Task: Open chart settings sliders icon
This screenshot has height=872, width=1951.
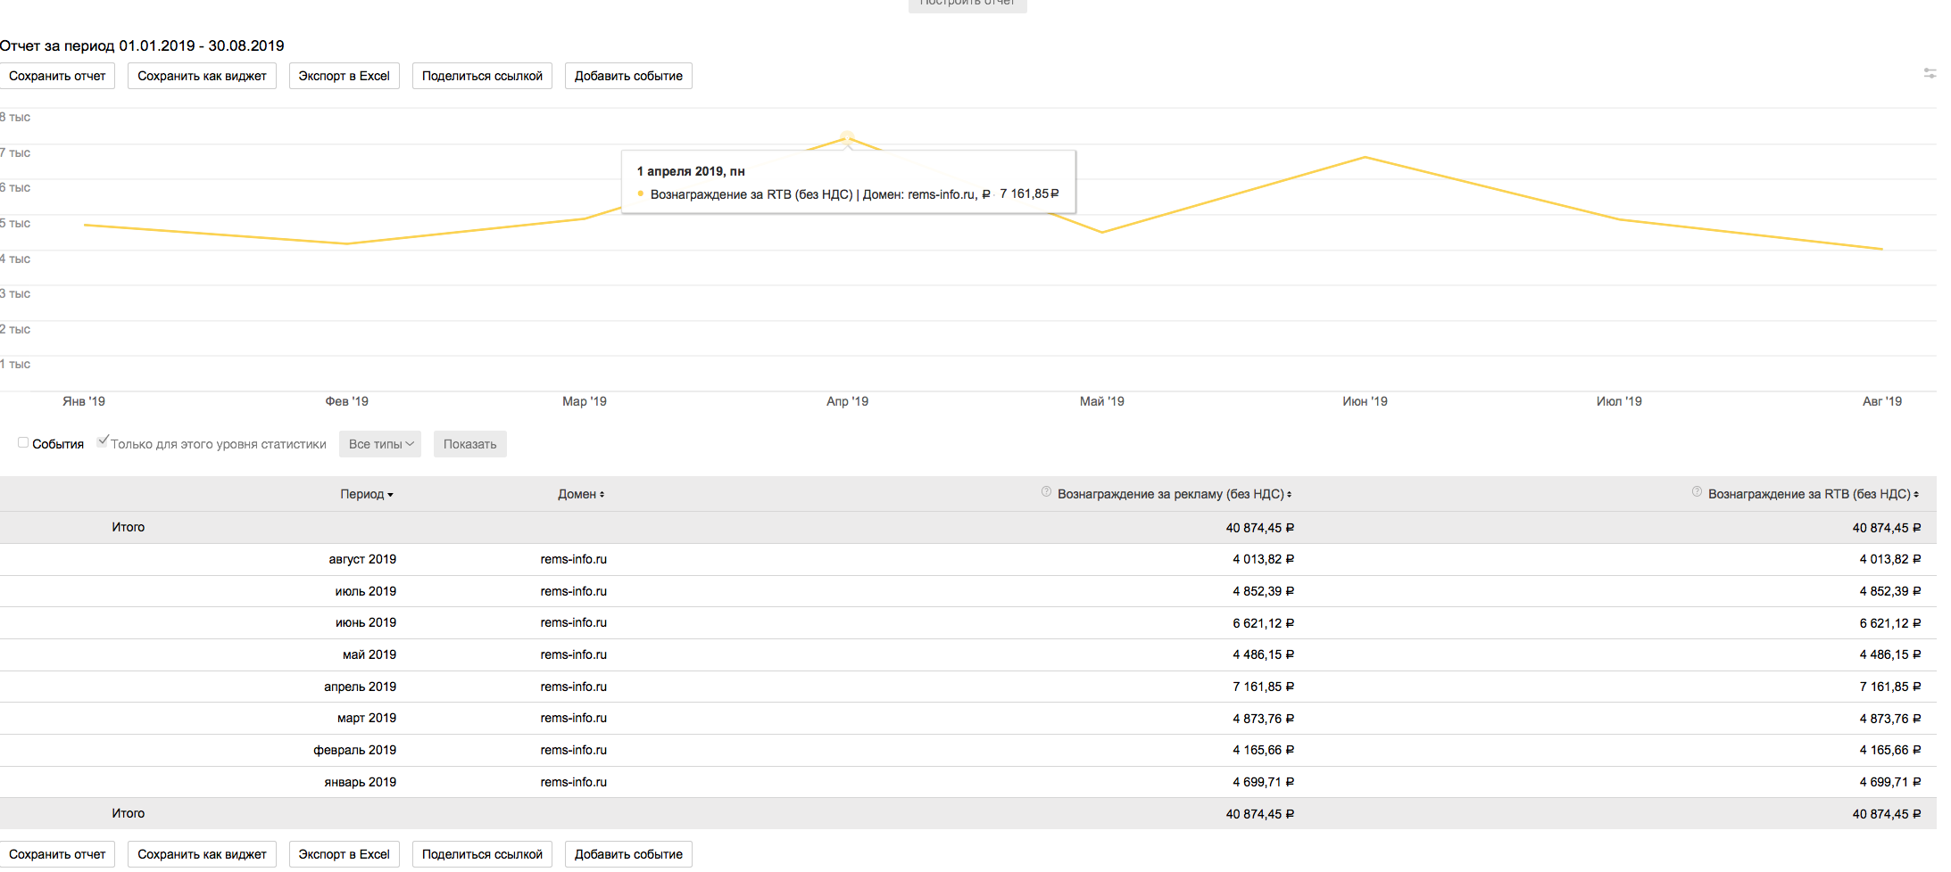Action: pyautogui.click(x=1930, y=73)
